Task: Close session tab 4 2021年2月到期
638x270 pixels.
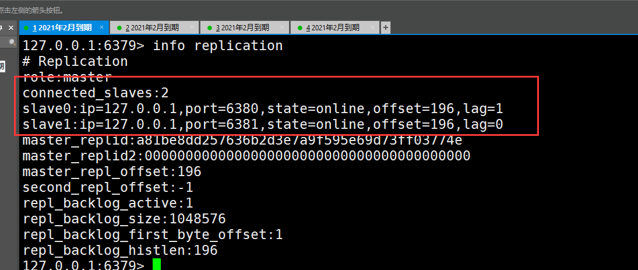Action: (373, 27)
